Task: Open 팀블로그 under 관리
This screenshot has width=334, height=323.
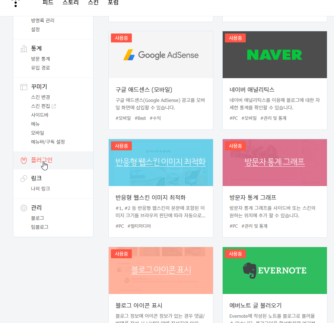Action: pyautogui.click(x=40, y=227)
